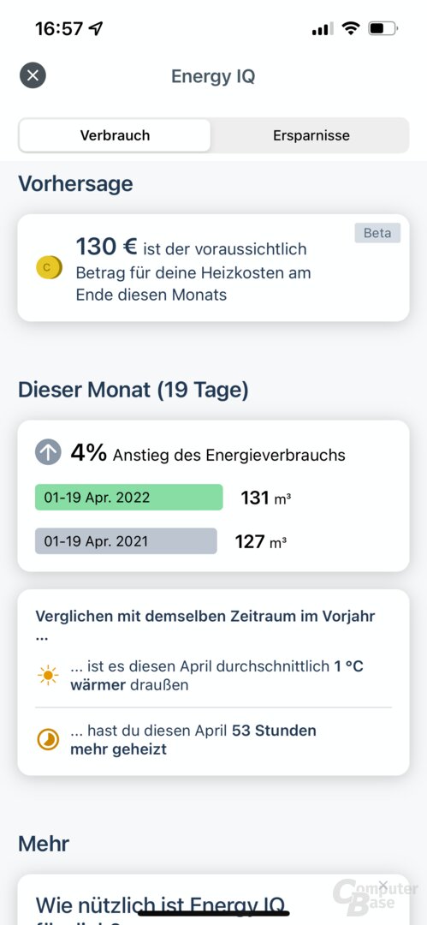Tap the Beta badge
The height and width of the screenshot is (925, 427).
click(x=377, y=233)
